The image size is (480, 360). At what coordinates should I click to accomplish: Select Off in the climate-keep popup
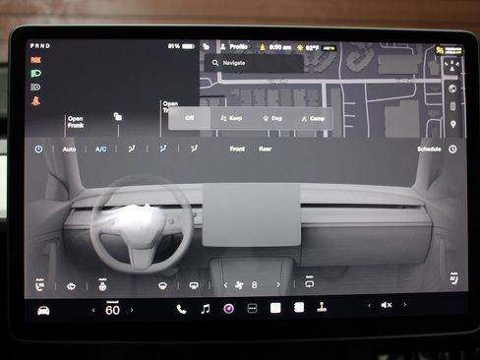coord(190,118)
